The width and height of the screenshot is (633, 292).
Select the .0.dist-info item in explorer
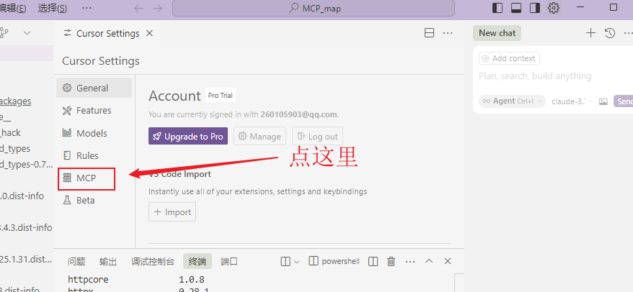tap(22, 196)
